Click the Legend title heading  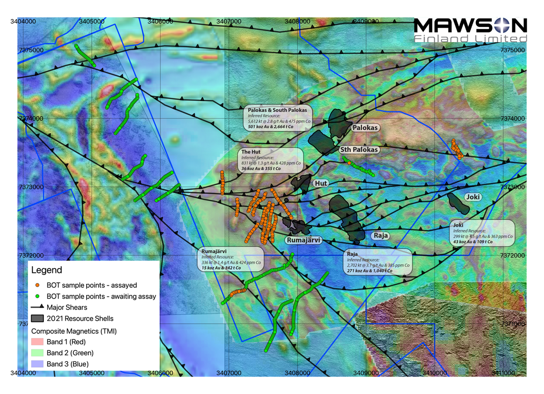[47, 270]
